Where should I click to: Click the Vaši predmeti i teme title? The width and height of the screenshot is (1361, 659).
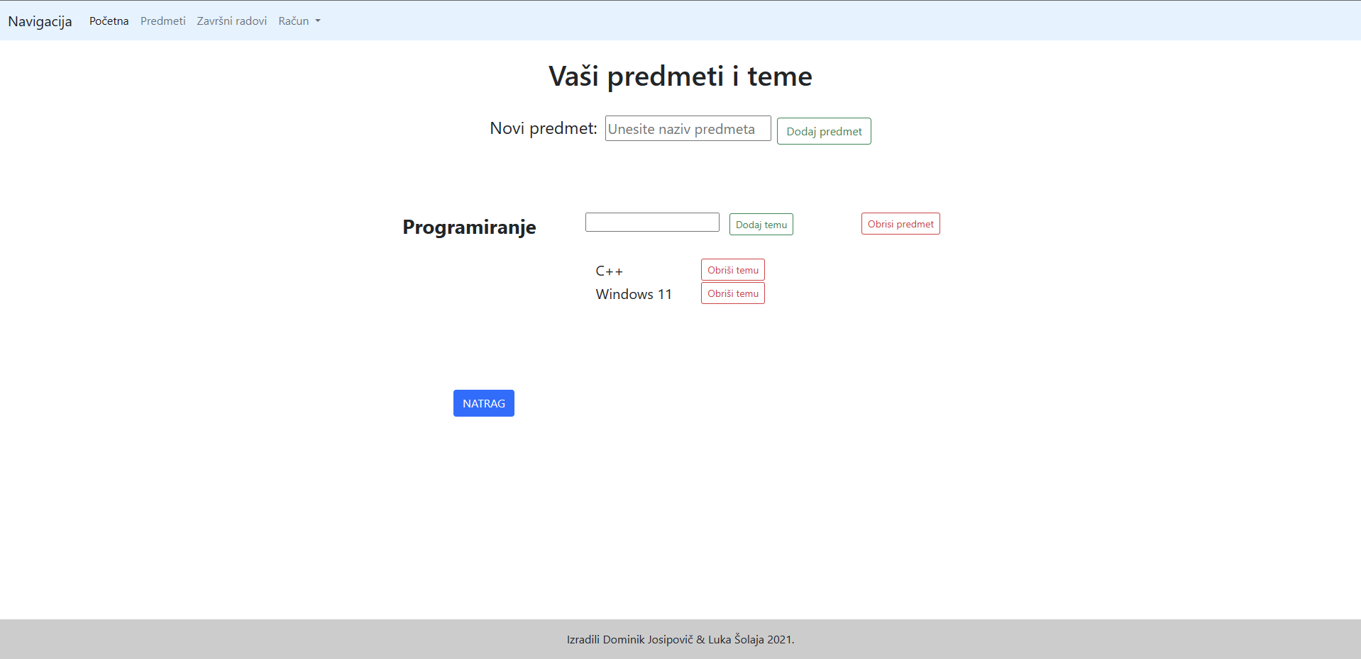(x=680, y=76)
